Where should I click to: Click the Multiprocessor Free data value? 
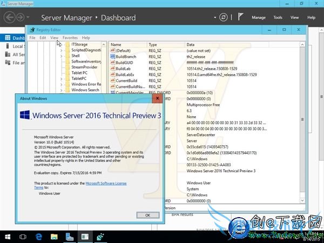tap(203, 105)
